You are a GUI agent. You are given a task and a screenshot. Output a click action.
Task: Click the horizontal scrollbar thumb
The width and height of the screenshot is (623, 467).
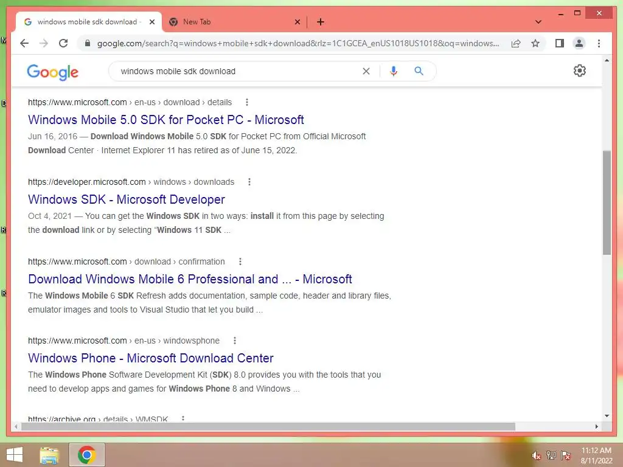click(268, 426)
